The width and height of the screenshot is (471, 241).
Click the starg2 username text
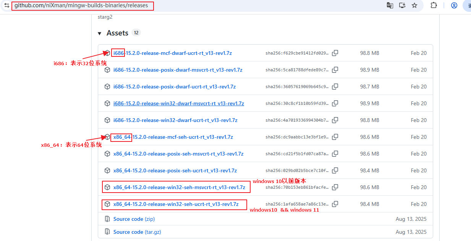click(x=105, y=17)
